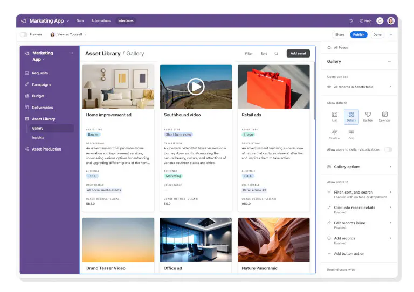The image size is (414, 292).
Task: Open the View as Yourself dropdown
Action: point(68,34)
